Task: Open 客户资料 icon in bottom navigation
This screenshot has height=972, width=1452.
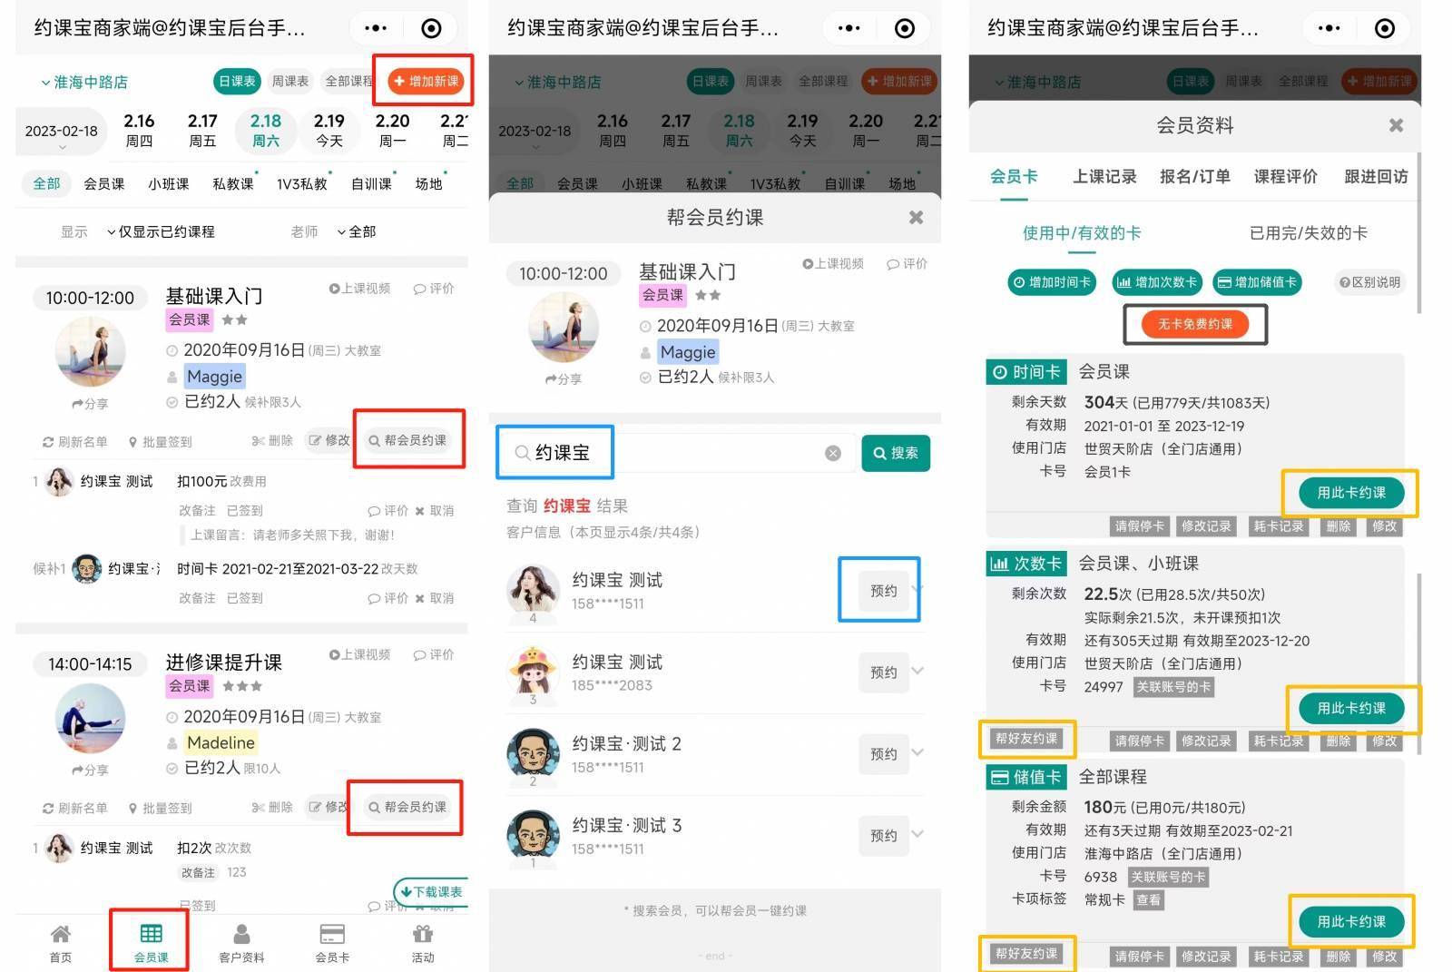Action: [241, 943]
